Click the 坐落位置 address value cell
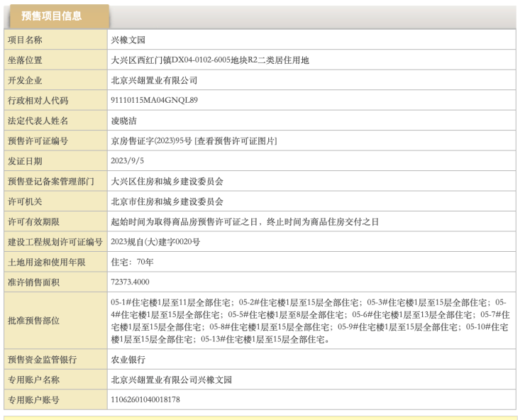The width and height of the screenshot is (525, 420). click(x=210, y=60)
